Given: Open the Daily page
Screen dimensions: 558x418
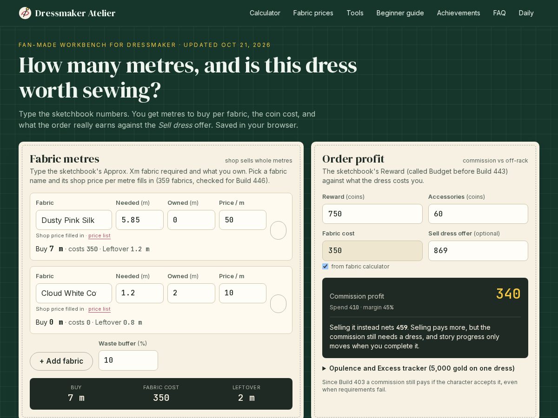Looking at the screenshot, I should (x=526, y=13).
